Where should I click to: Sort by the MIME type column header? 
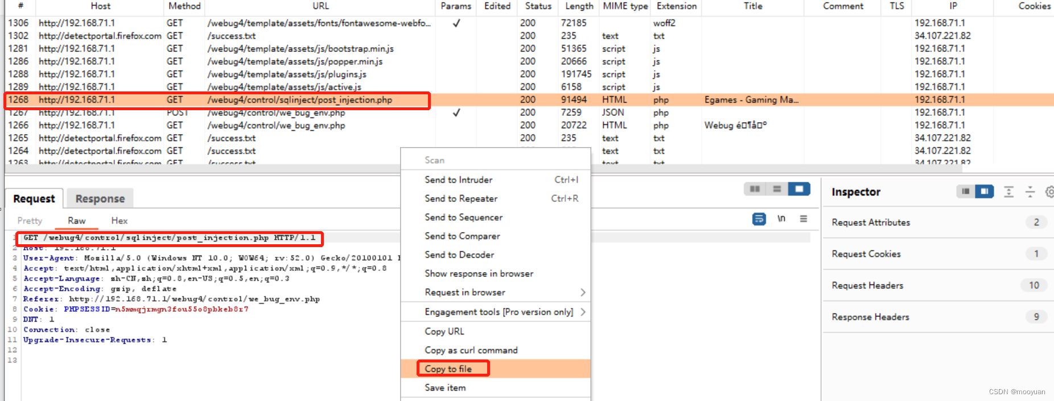click(625, 6)
